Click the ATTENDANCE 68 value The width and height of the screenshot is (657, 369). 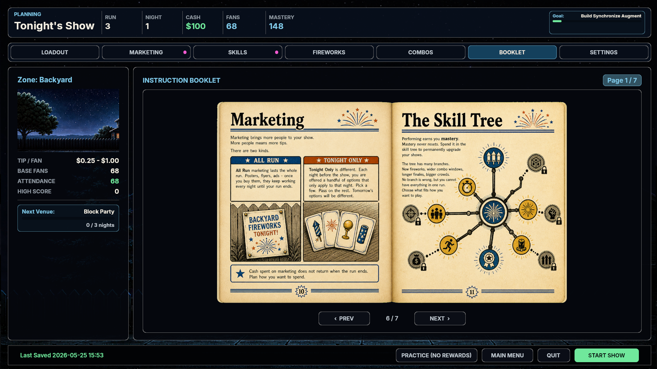(115, 181)
